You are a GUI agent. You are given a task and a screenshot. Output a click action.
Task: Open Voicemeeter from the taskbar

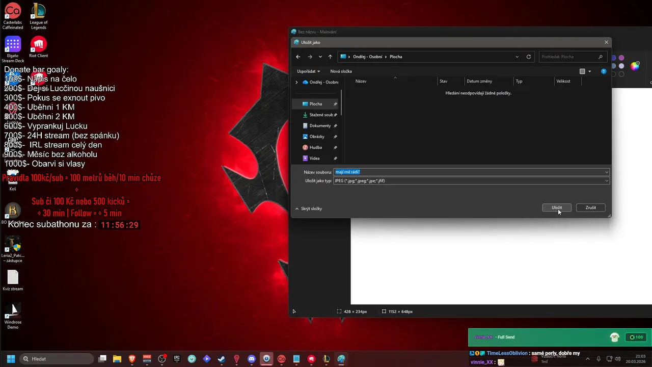(147, 359)
